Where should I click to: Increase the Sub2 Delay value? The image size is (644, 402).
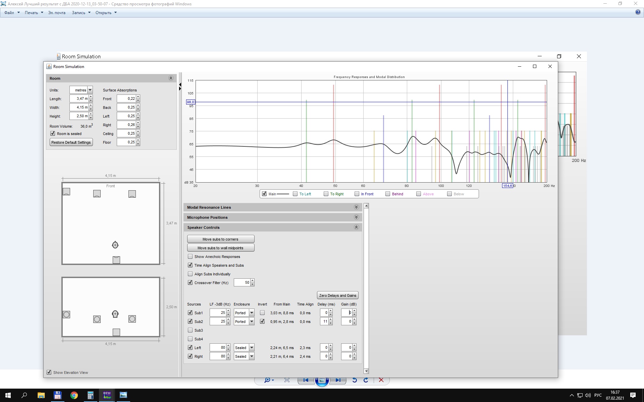pos(330,320)
